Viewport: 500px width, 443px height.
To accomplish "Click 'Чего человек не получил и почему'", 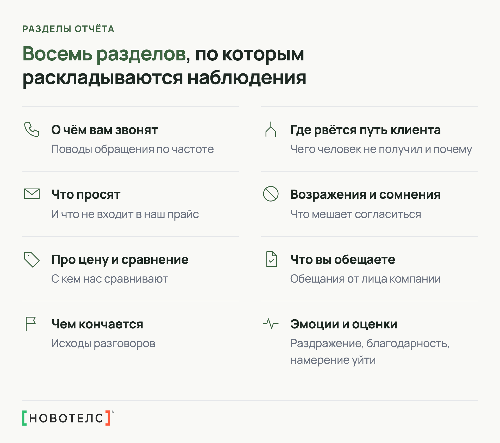I will [381, 149].
